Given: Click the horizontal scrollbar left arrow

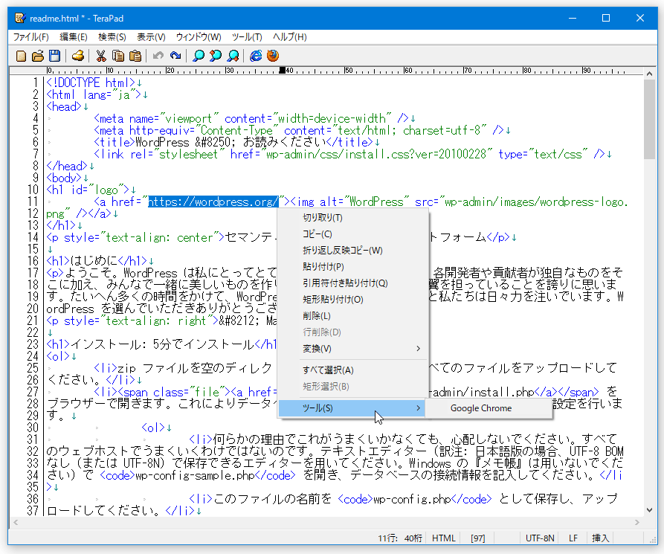Looking at the screenshot, I should point(16,523).
